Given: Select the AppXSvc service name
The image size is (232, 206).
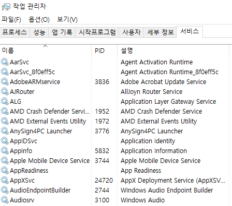Looking at the screenshot, I should [x=22, y=180].
